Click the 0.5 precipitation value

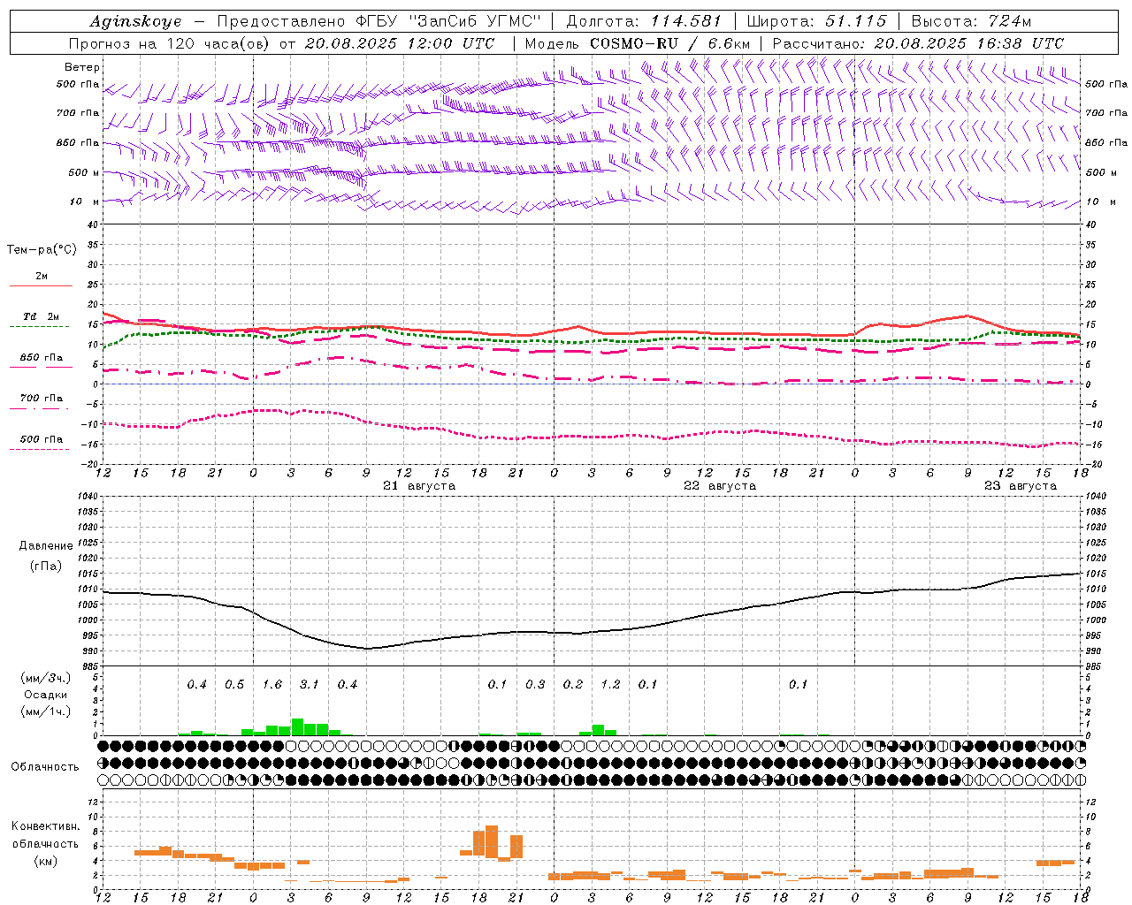point(234,685)
